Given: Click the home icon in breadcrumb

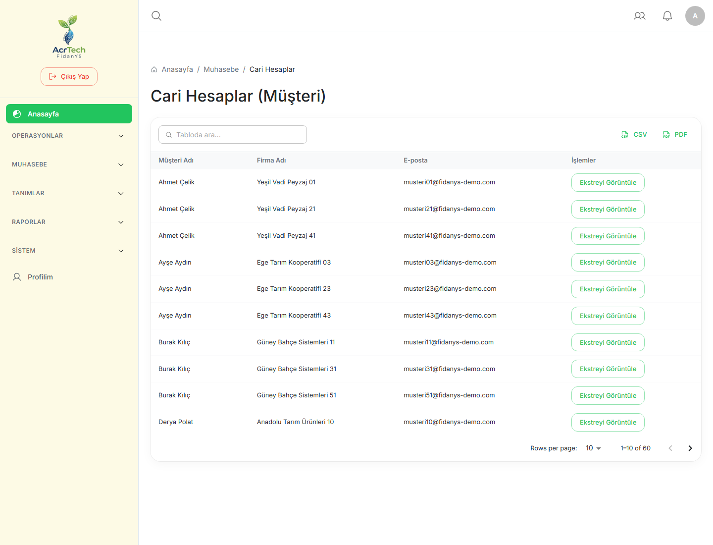Looking at the screenshot, I should [x=154, y=69].
